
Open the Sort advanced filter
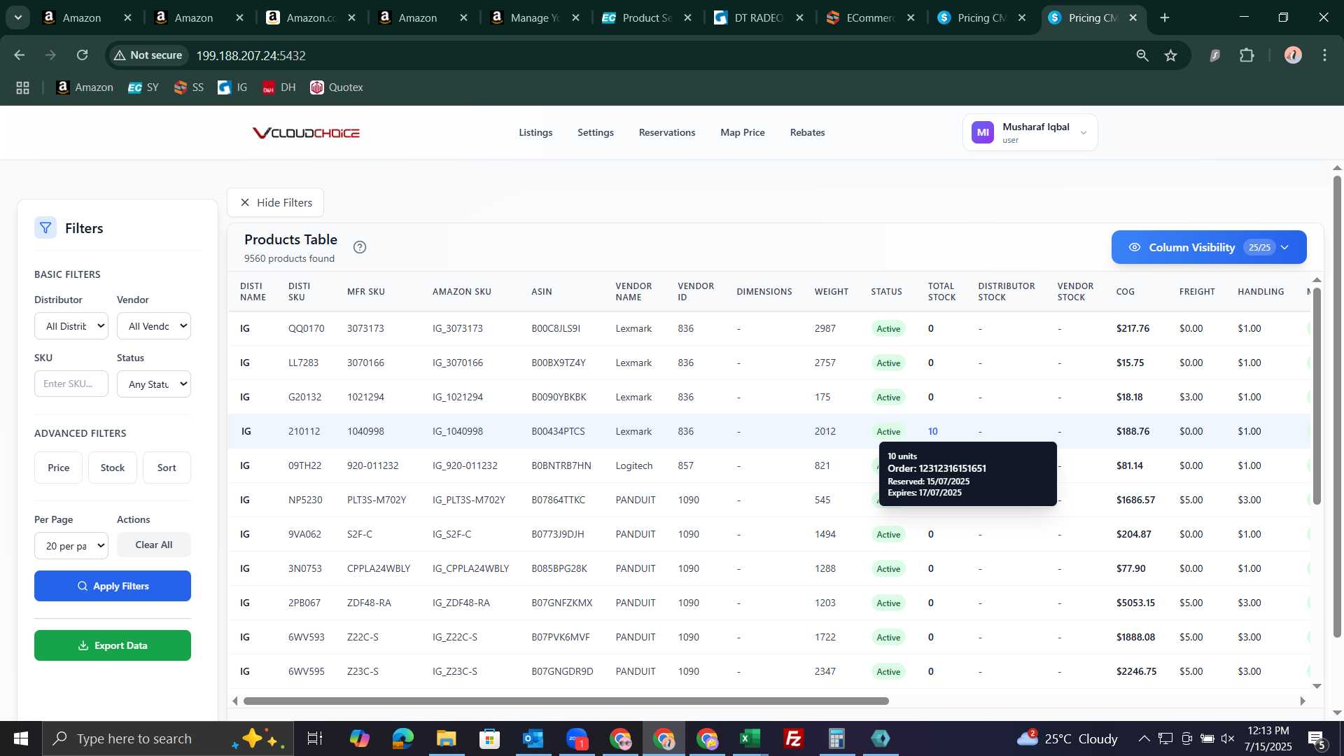click(167, 468)
